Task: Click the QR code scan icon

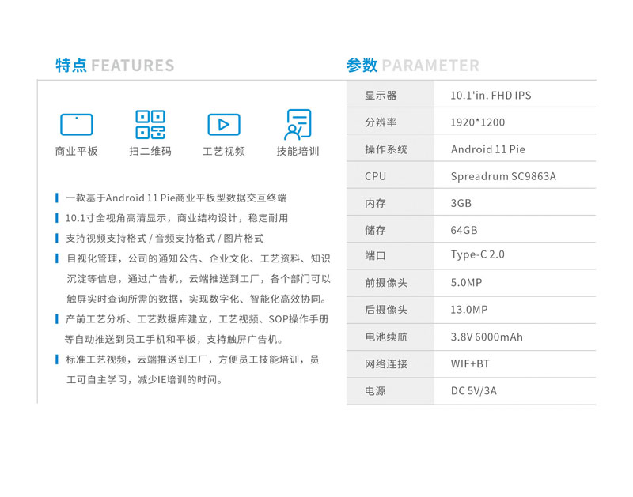Action: 150,125
